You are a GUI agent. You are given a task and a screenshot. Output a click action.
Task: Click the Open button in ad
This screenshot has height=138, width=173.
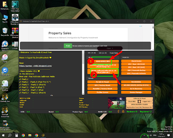coord(110,48)
